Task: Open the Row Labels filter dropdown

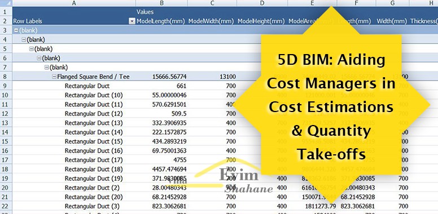Action: coord(132,21)
